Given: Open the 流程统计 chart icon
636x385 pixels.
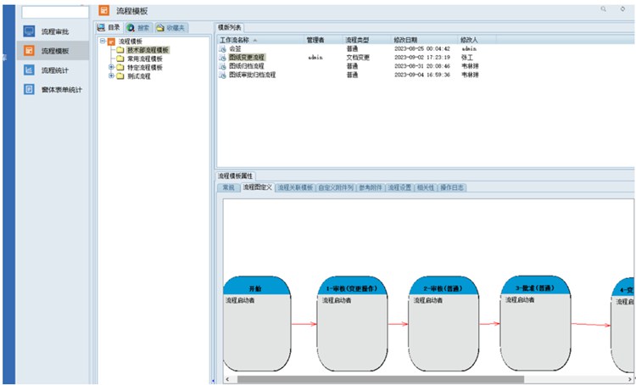Looking at the screenshot, I should (x=29, y=70).
